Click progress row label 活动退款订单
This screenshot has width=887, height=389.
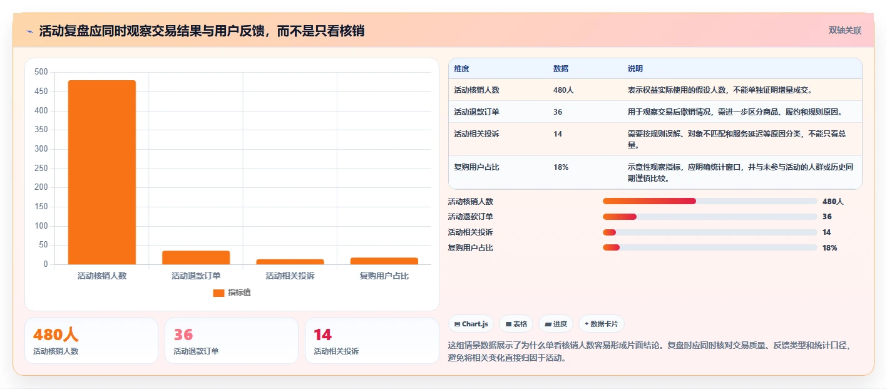(471, 217)
